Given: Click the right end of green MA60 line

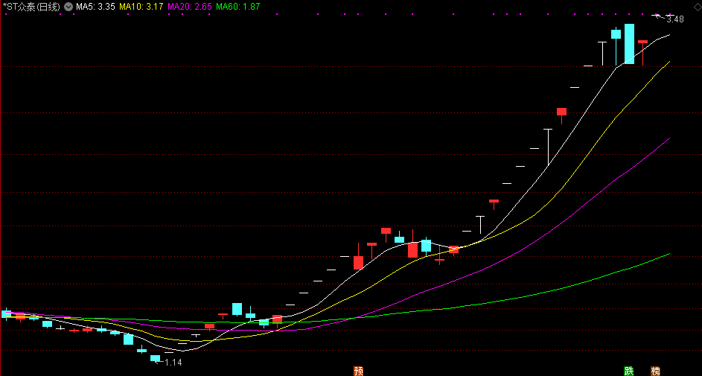Looking at the screenshot, I should (669, 254).
